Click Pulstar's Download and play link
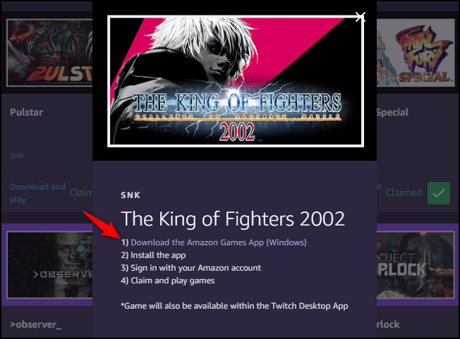Image resolution: width=460 pixels, height=339 pixels. click(x=37, y=193)
